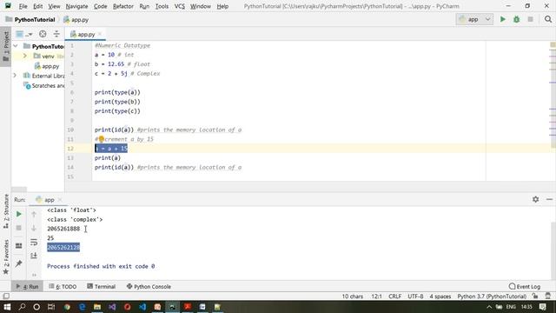The image size is (556, 313).
Task: Open the 6: TODO tool window
Action: click(63, 286)
